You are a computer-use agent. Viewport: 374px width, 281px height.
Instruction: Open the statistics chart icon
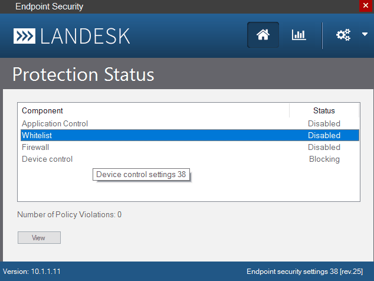(x=298, y=35)
